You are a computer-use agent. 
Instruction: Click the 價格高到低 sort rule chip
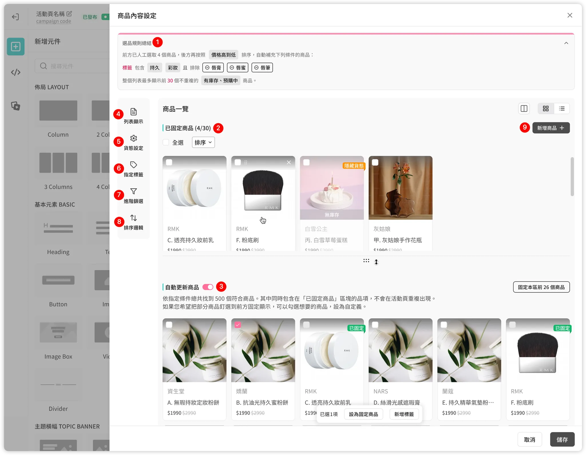[223, 55]
